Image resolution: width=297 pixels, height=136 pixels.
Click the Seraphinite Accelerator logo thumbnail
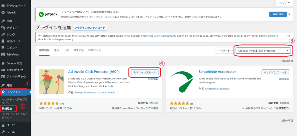pos(182,82)
